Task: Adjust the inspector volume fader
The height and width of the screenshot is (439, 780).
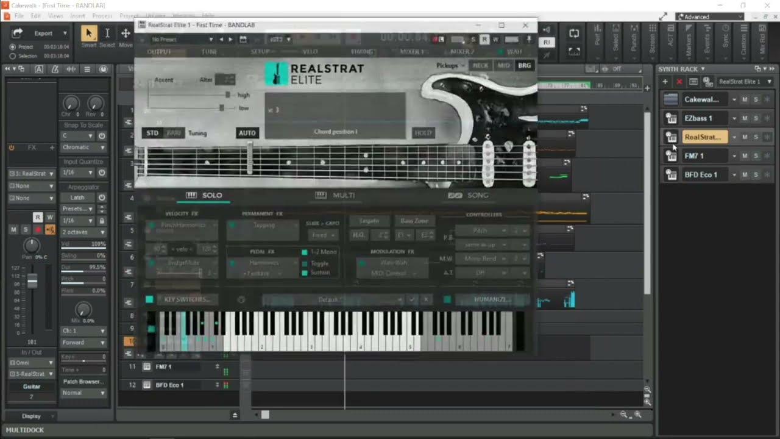Action: click(x=32, y=281)
